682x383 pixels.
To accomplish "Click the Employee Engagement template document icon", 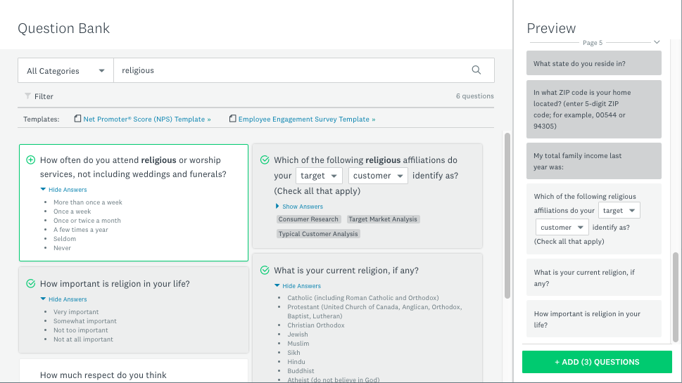I will pos(232,119).
